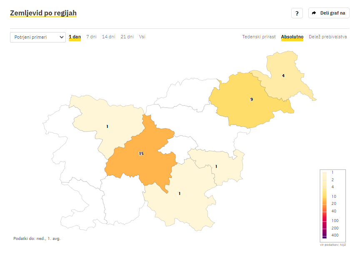Select the 1 dan time range
355x257 pixels.
pyautogui.click(x=75, y=37)
